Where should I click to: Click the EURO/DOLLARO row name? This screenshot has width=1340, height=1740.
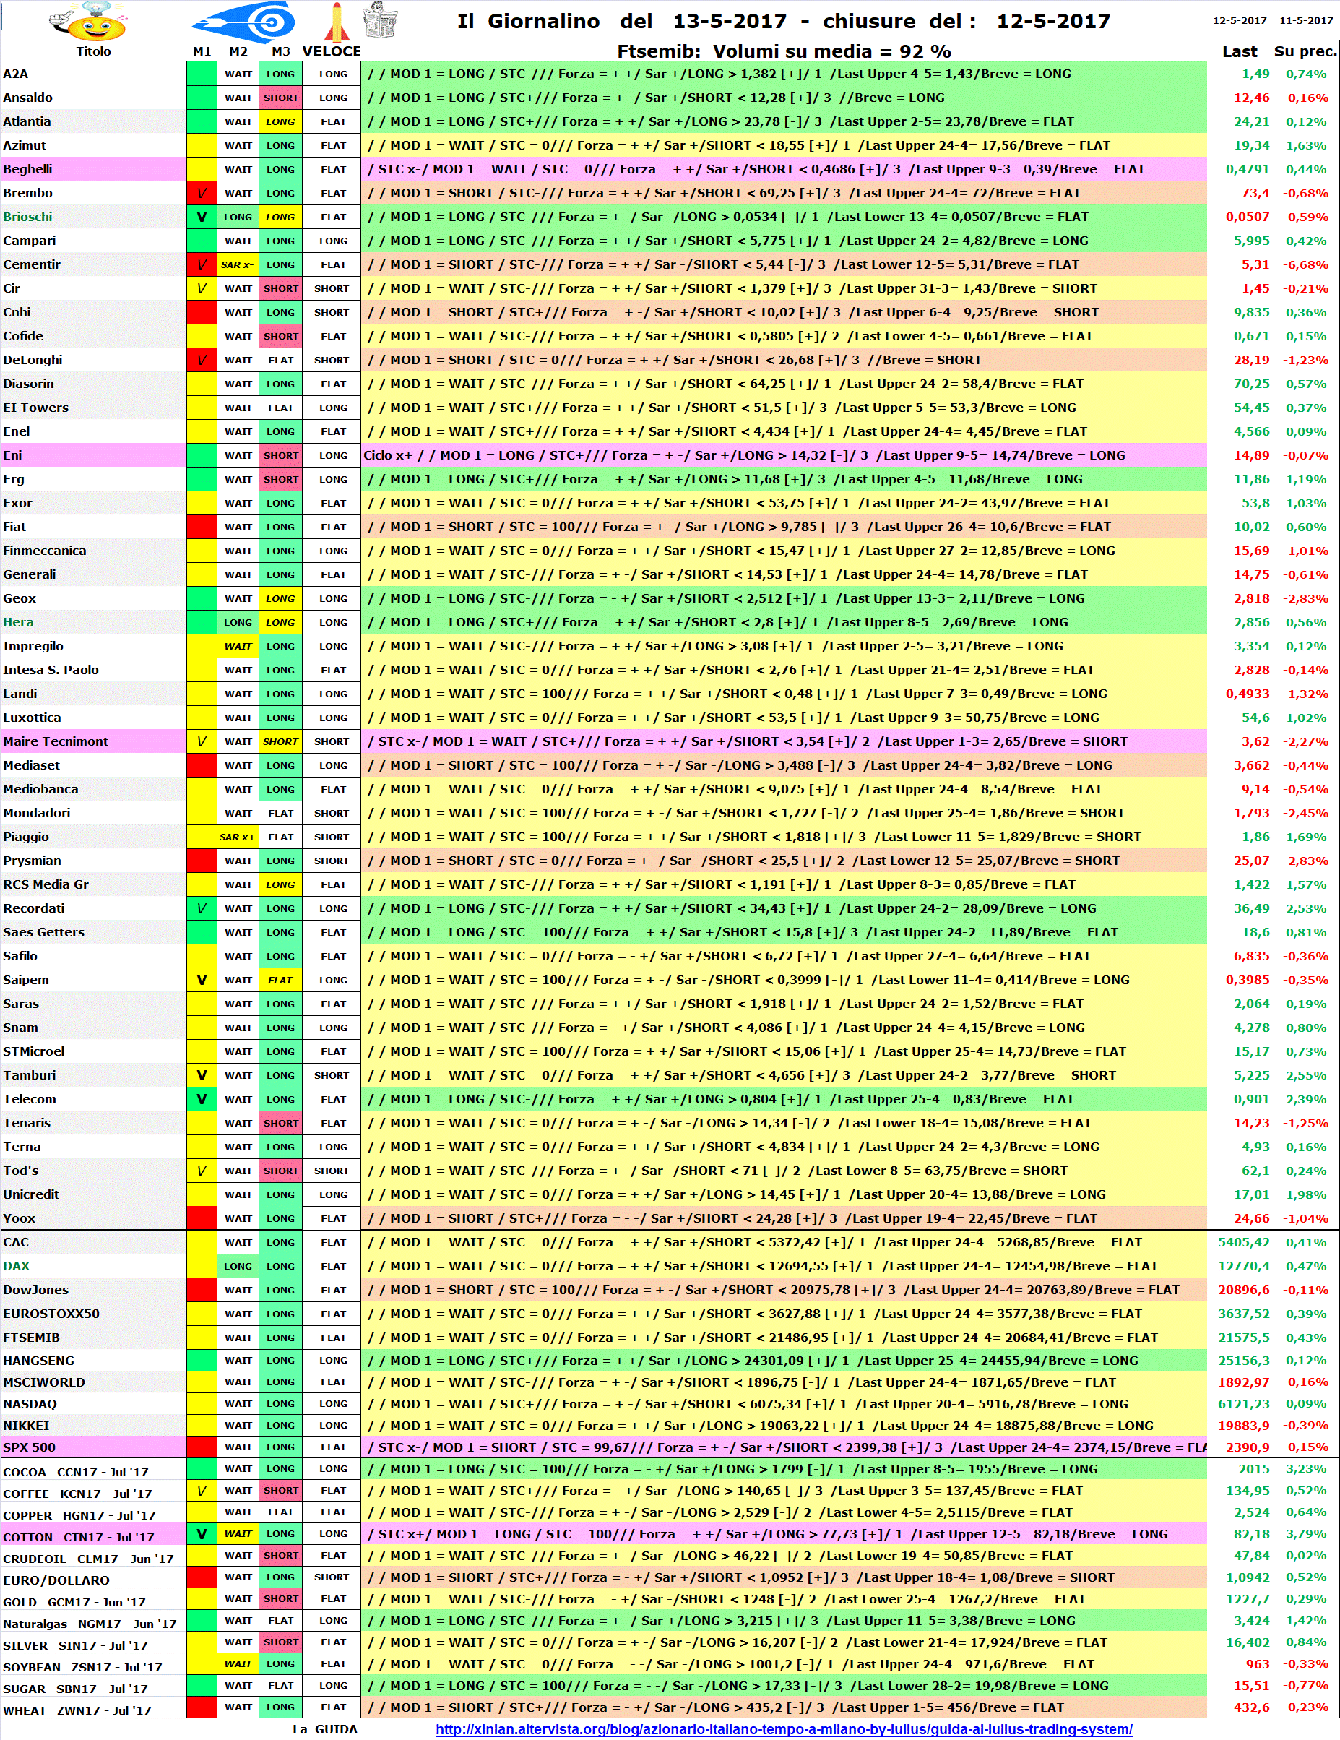(x=56, y=1580)
